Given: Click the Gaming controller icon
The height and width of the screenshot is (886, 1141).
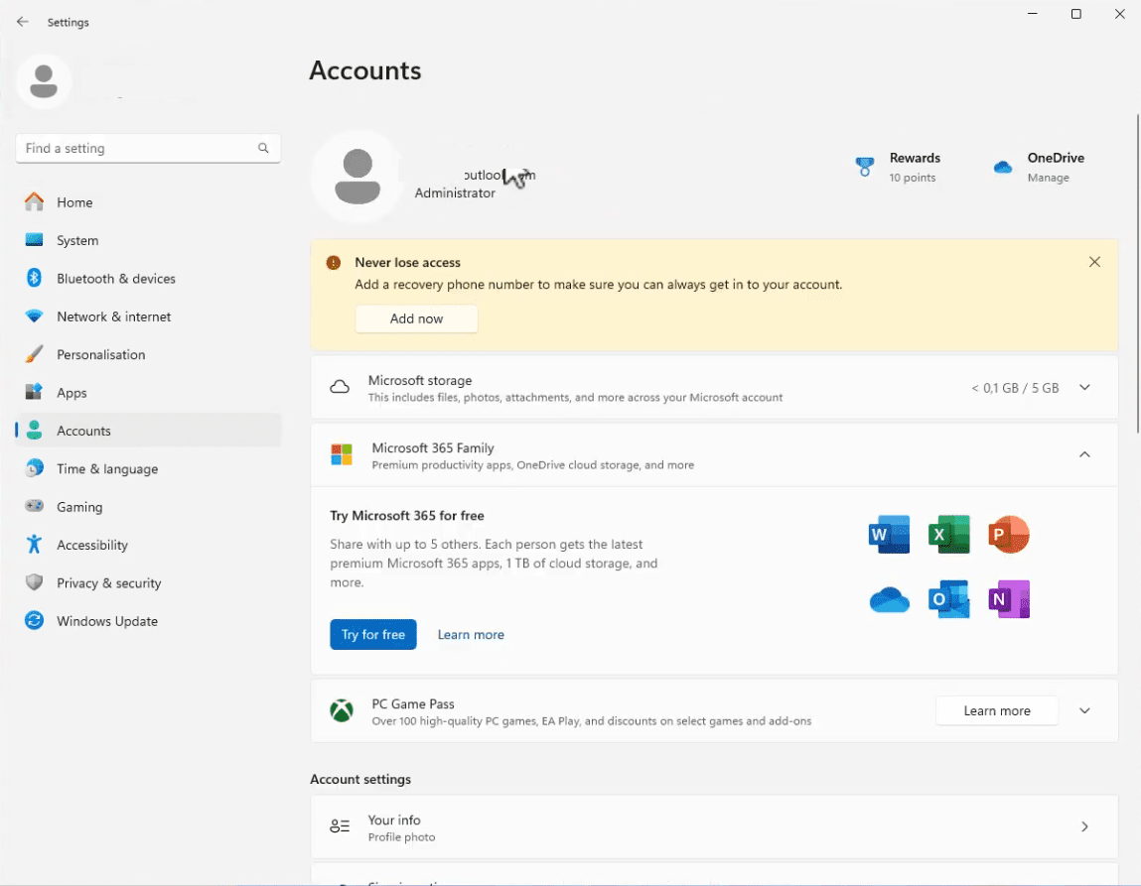Looking at the screenshot, I should click(34, 506).
